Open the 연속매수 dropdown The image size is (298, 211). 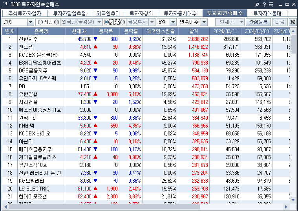pos(204,22)
